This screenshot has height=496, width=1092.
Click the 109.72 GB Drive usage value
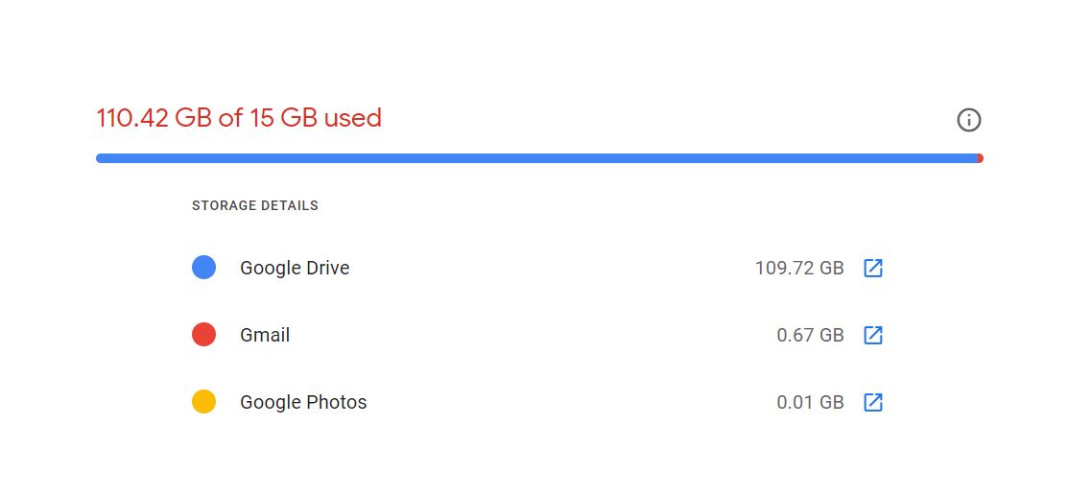[799, 268]
